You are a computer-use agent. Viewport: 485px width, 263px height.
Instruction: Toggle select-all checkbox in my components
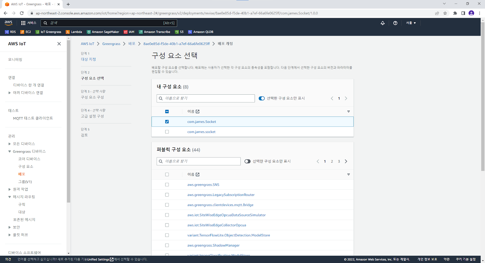point(167,112)
